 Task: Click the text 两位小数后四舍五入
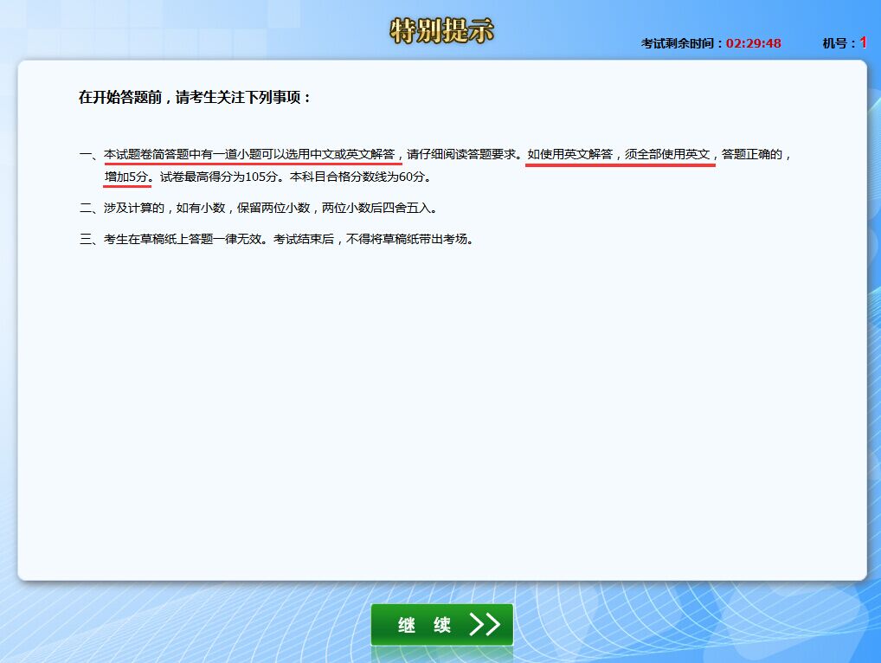click(x=385, y=209)
